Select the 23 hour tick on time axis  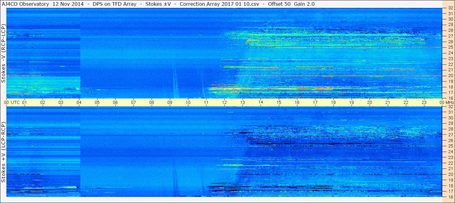click(424, 102)
